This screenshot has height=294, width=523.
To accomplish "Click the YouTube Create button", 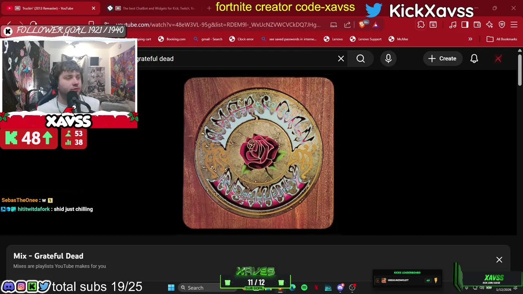I will click(x=442, y=59).
